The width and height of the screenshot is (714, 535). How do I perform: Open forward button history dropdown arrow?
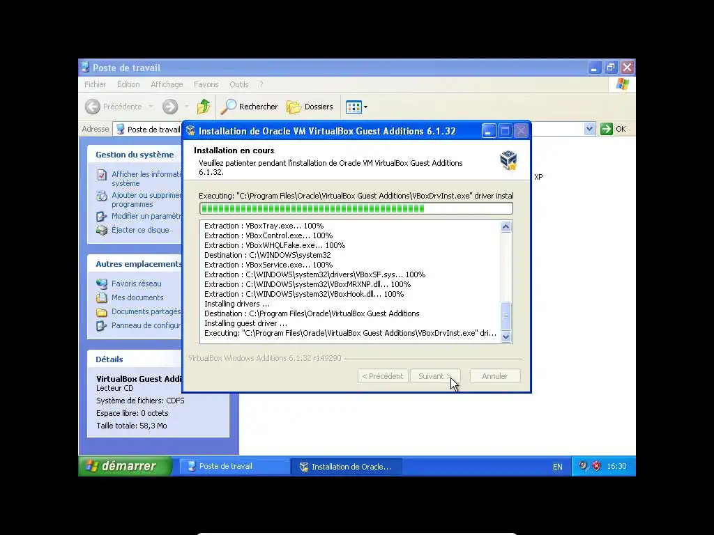[x=186, y=107]
